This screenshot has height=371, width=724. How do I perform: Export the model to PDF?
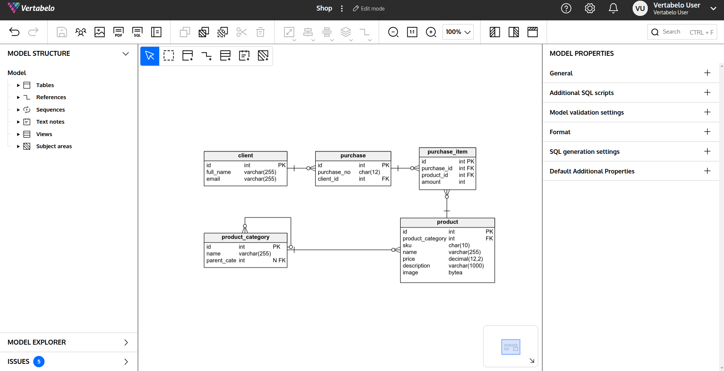click(x=118, y=32)
